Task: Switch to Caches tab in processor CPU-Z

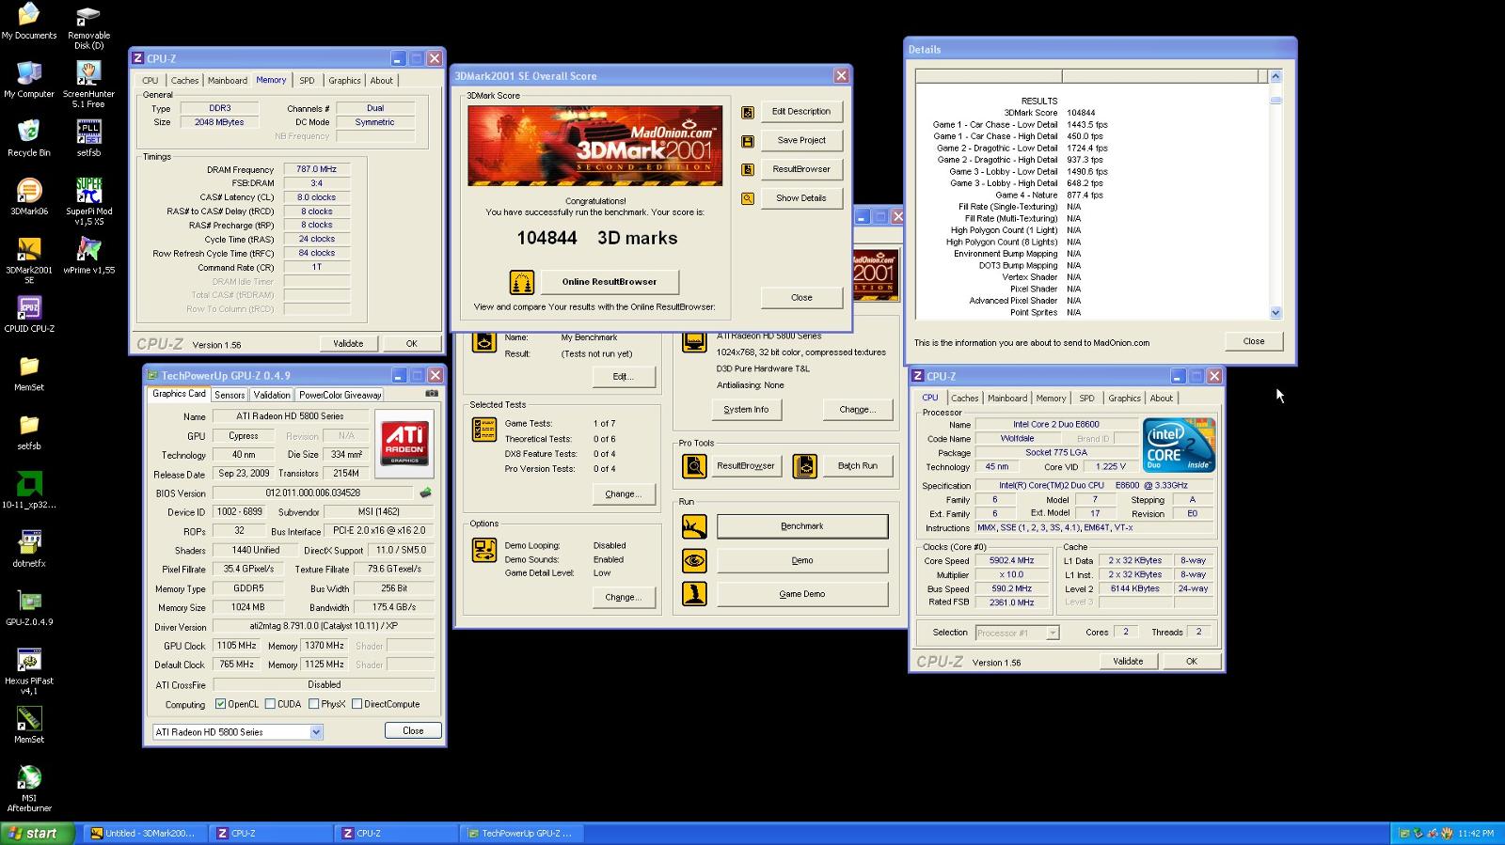Action: coord(964,399)
